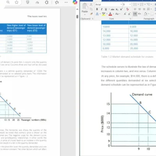Apply yellow text highlight color
Viewport: 156px width, 156px height.
[x=104, y=14]
